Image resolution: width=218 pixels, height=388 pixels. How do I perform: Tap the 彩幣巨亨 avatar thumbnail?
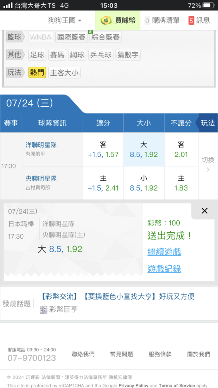pyautogui.click(x=43, y=310)
